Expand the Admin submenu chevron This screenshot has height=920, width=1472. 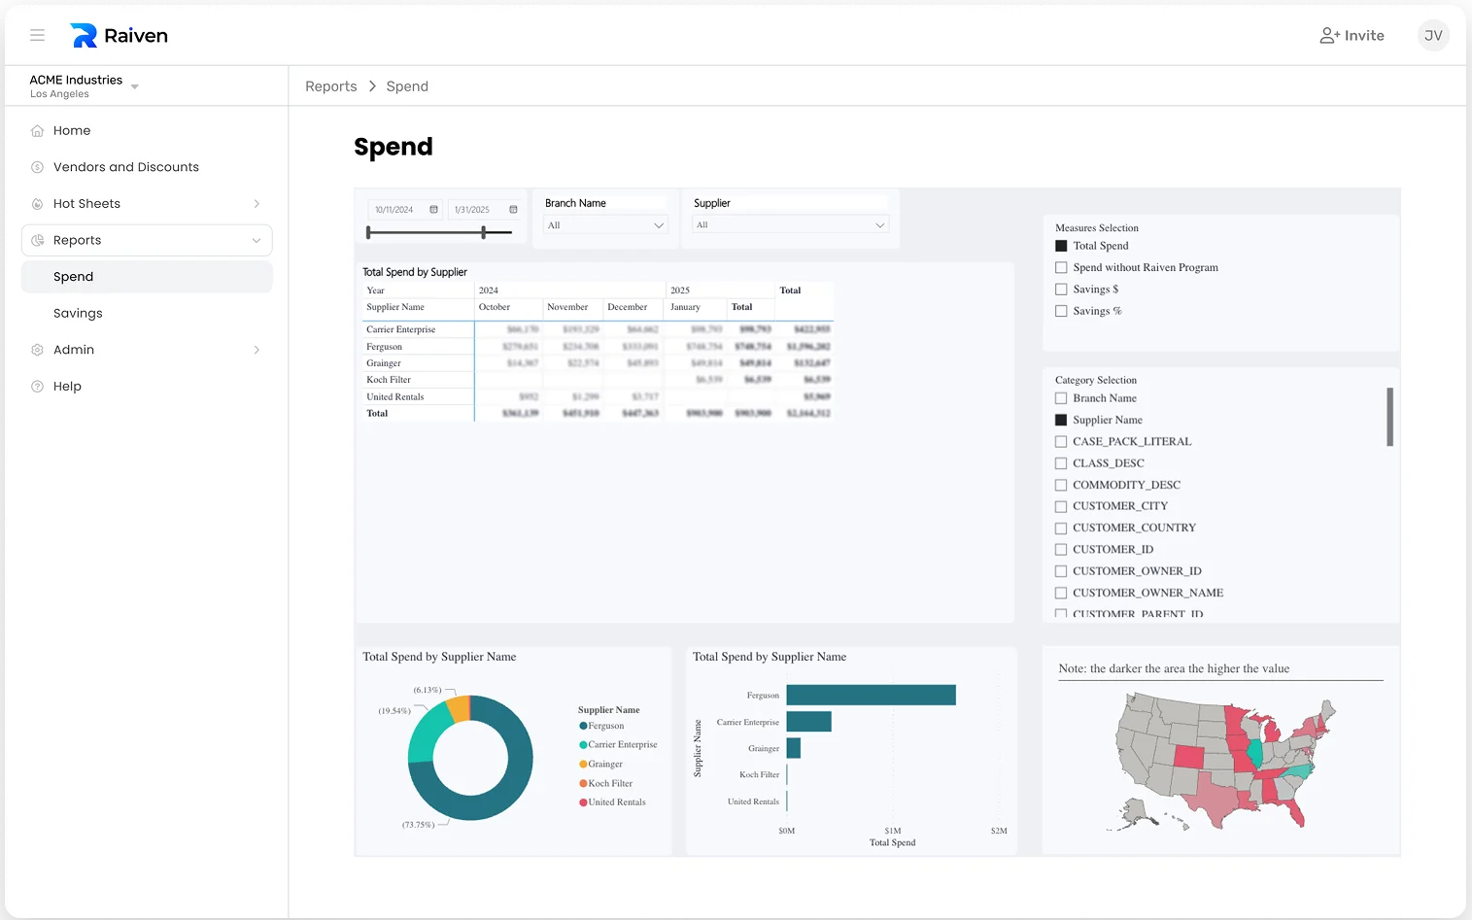click(257, 350)
